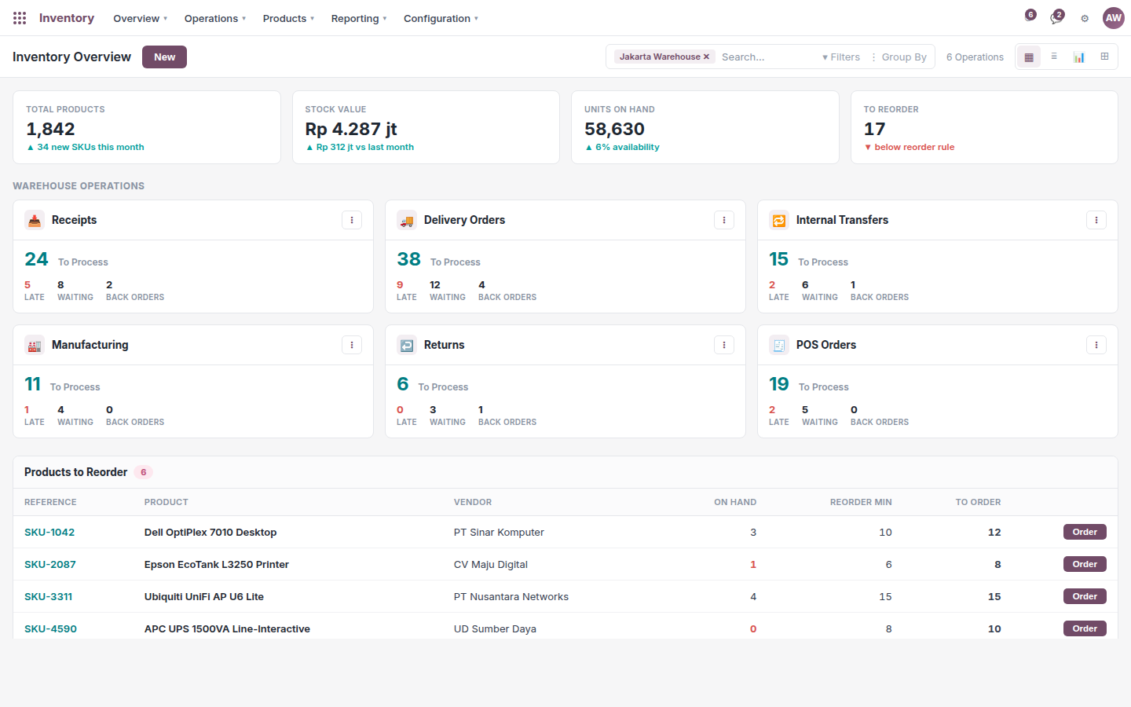Click the Inventory app title
This screenshot has width=1131, height=707.
[67, 18]
